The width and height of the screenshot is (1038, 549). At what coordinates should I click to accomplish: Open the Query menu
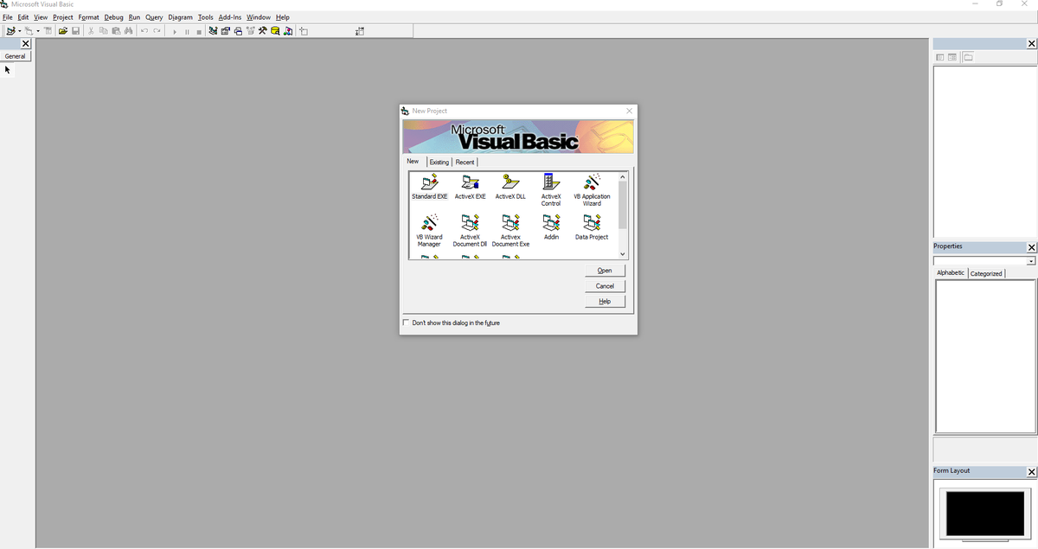click(x=154, y=17)
